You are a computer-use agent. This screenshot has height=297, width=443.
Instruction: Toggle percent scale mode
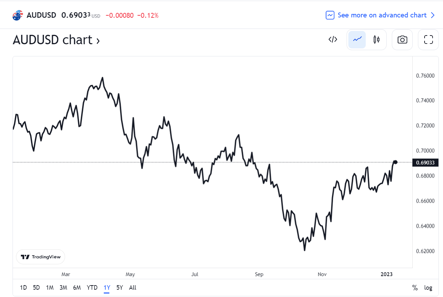click(x=415, y=288)
